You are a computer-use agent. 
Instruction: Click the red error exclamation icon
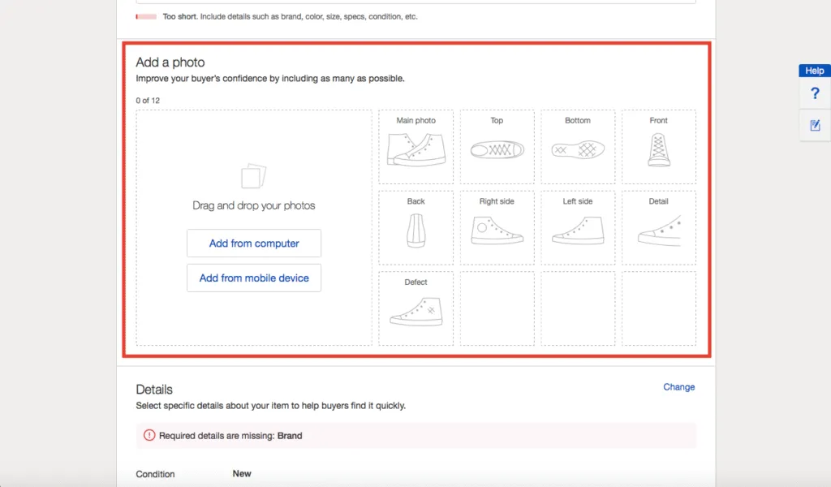pos(149,435)
